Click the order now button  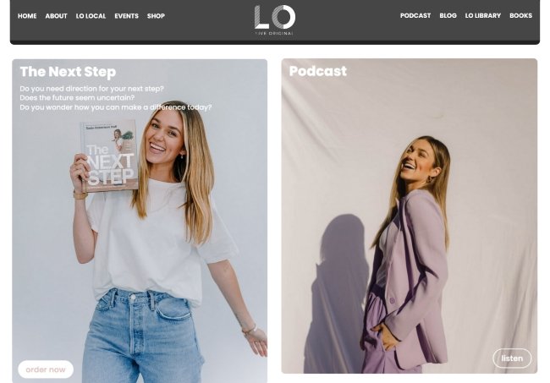click(46, 369)
